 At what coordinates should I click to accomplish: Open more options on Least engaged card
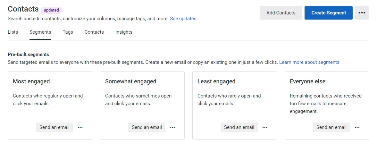pyautogui.click(x=265, y=127)
